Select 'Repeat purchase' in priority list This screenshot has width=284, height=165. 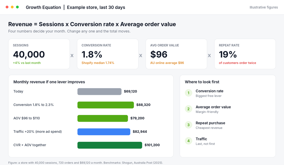(210, 123)
